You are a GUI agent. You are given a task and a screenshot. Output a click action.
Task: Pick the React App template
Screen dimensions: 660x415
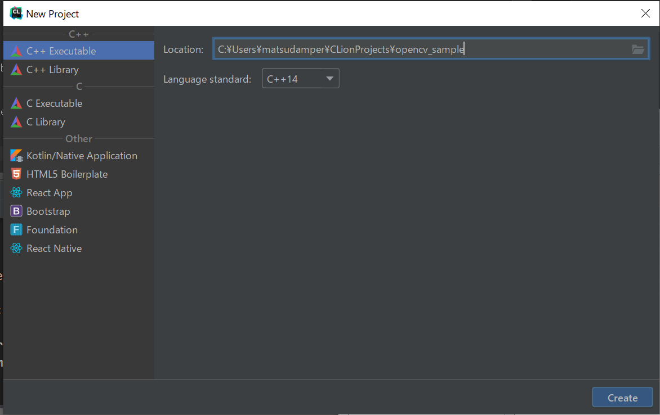[79, 192]
